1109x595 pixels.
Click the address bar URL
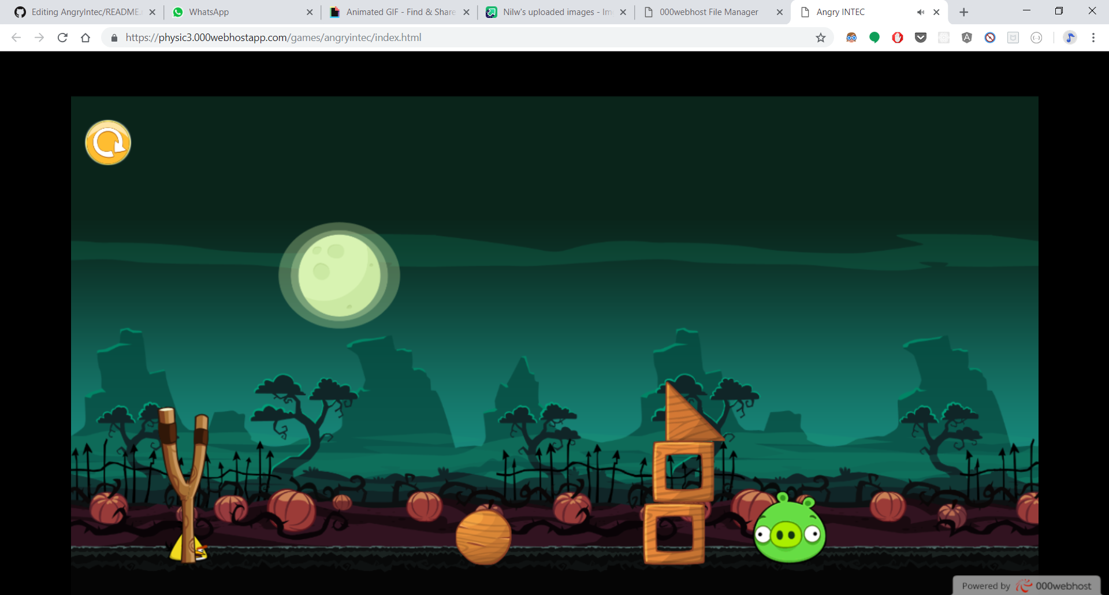273,38
